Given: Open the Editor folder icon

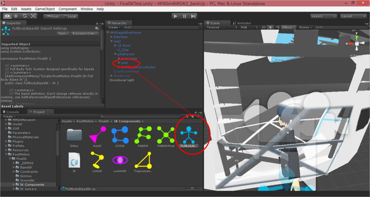Looking at the screenshot, I should click(74, 135).
